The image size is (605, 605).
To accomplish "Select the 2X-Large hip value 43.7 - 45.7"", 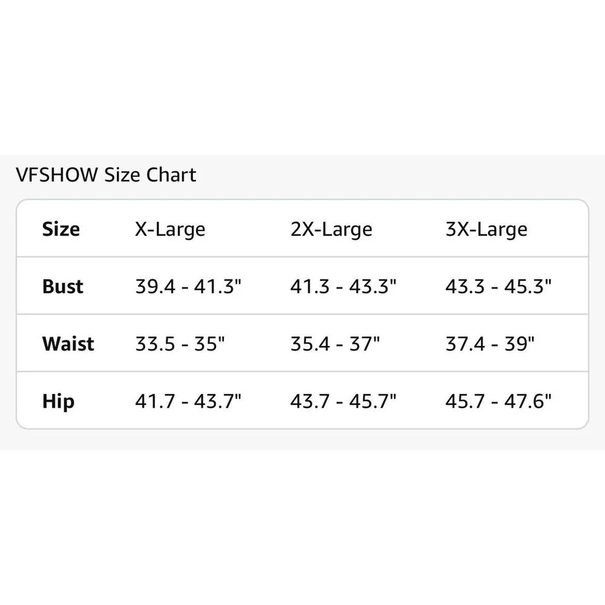I will pos(343,401).
